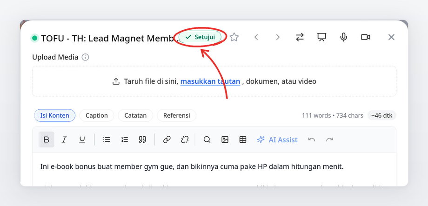Insert an image from toolbar

[225, 140]
